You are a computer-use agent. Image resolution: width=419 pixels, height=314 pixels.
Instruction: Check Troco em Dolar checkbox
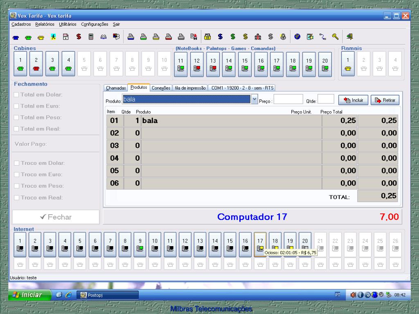point(16,163)
